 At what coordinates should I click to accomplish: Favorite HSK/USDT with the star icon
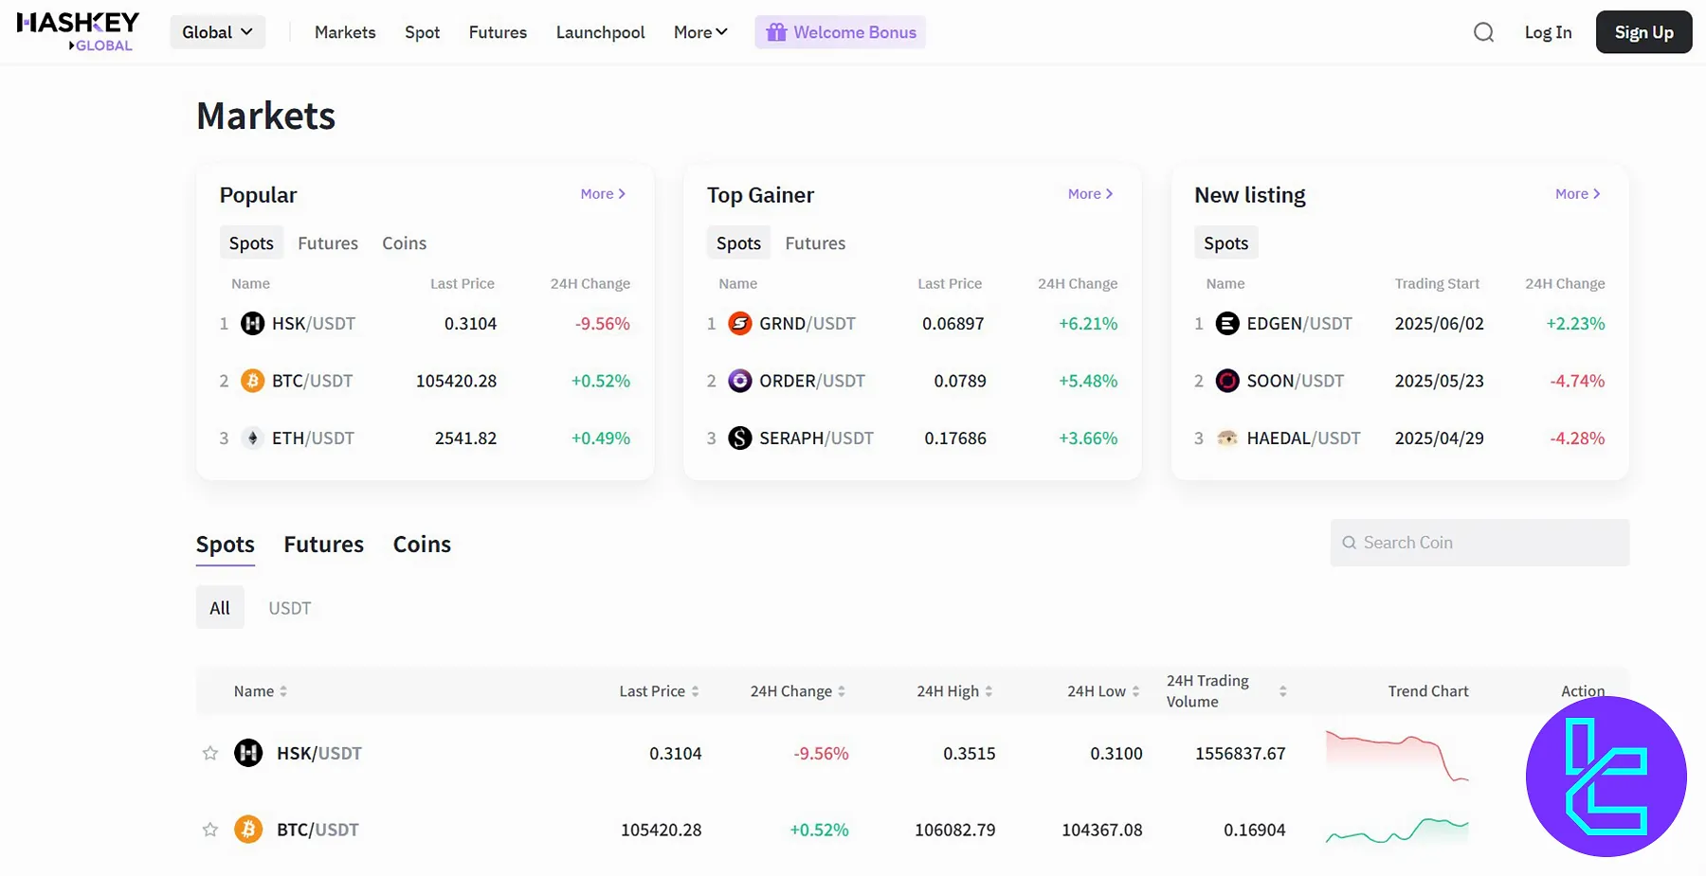[210, 753]
